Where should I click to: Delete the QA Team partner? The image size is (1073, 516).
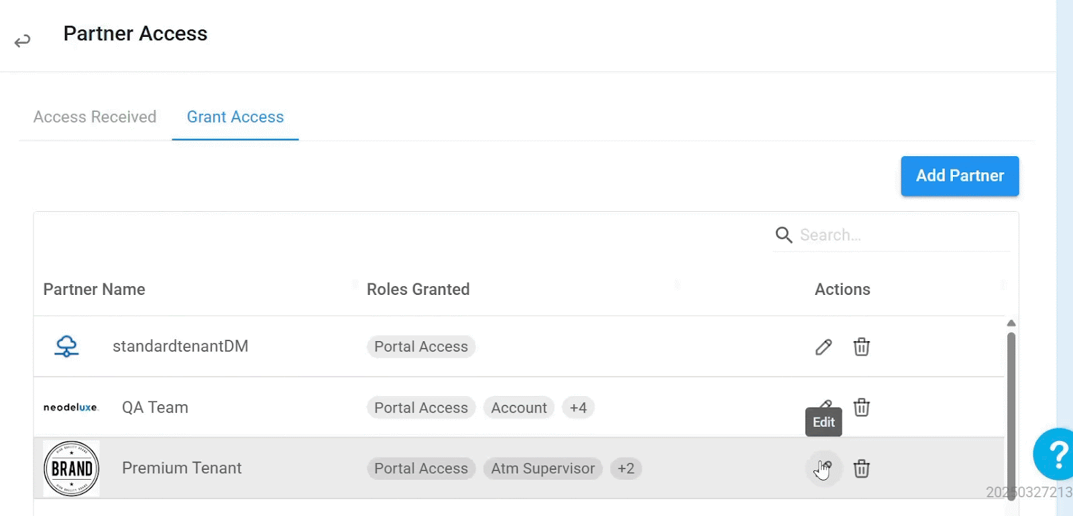tap(861, 407)
